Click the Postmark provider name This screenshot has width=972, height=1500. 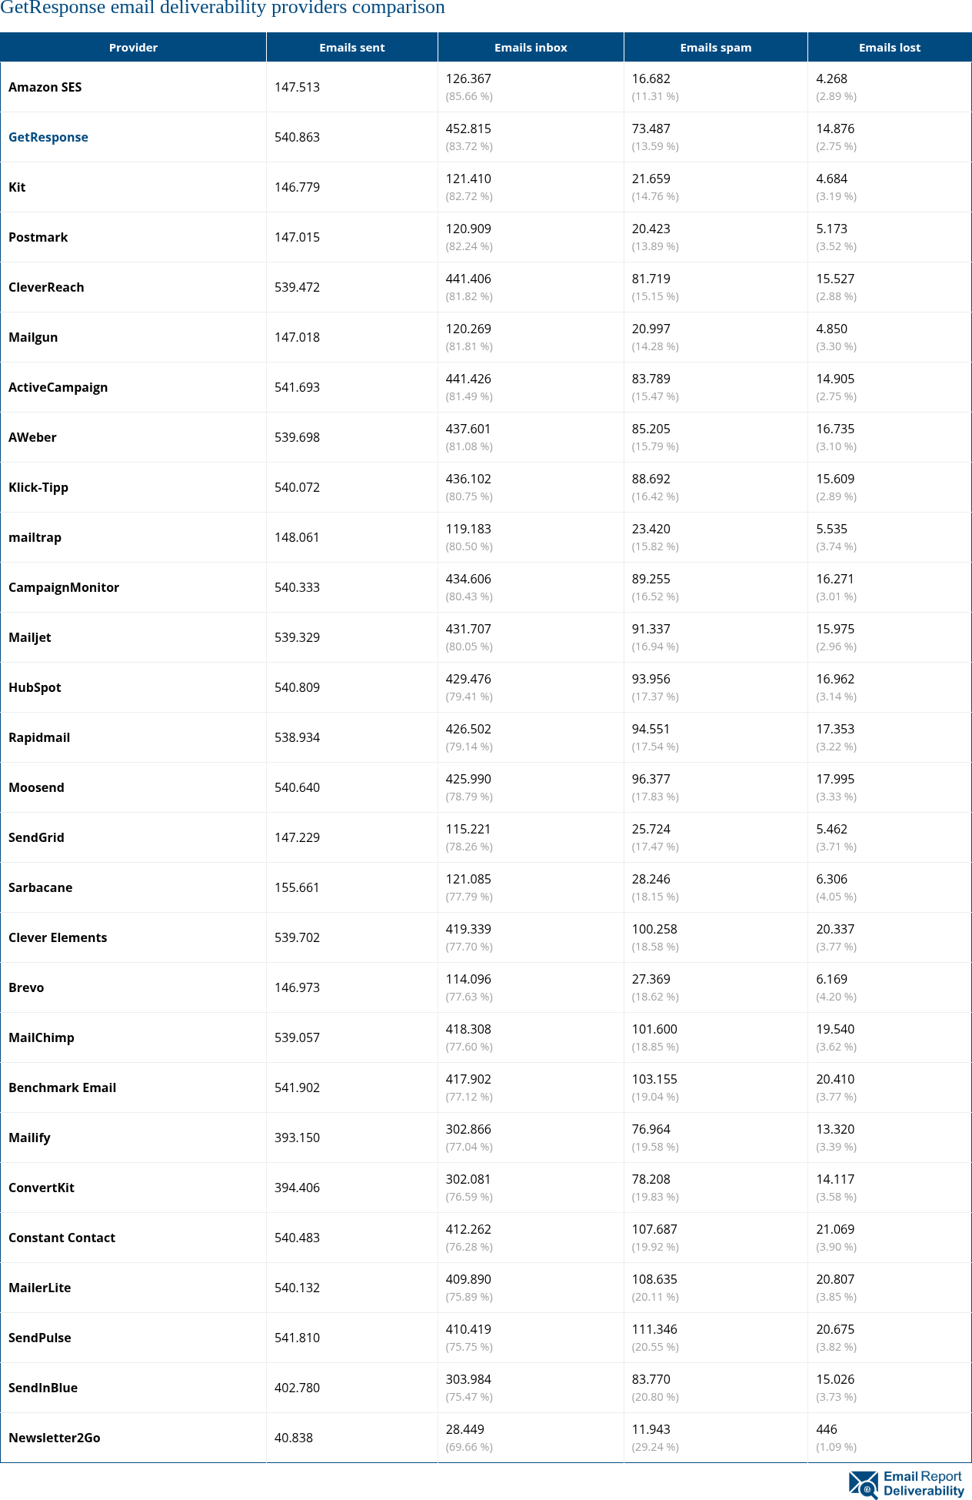(38, 237)
